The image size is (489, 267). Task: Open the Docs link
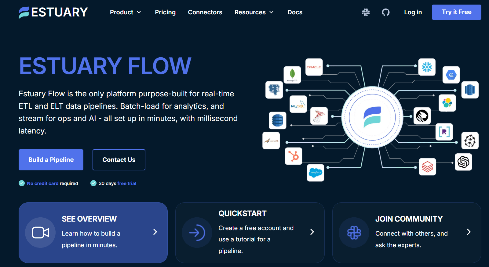click(295, 12)
